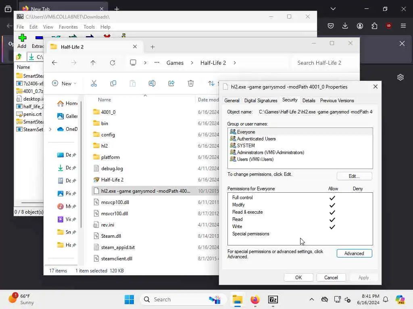Open new tab page settings gear
The image size is (413, 309).
400,77
